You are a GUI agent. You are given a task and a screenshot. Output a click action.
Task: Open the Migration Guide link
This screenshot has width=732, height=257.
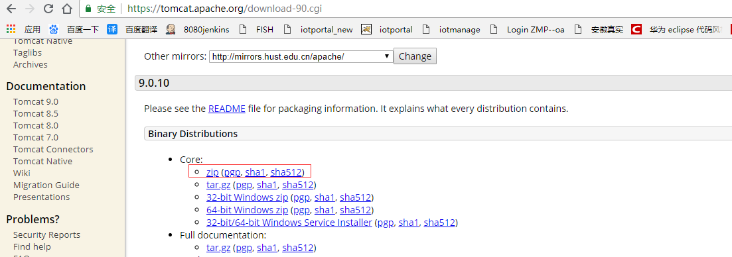(x=46, y=185)
